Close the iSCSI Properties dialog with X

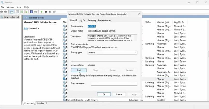pos(139,14)
